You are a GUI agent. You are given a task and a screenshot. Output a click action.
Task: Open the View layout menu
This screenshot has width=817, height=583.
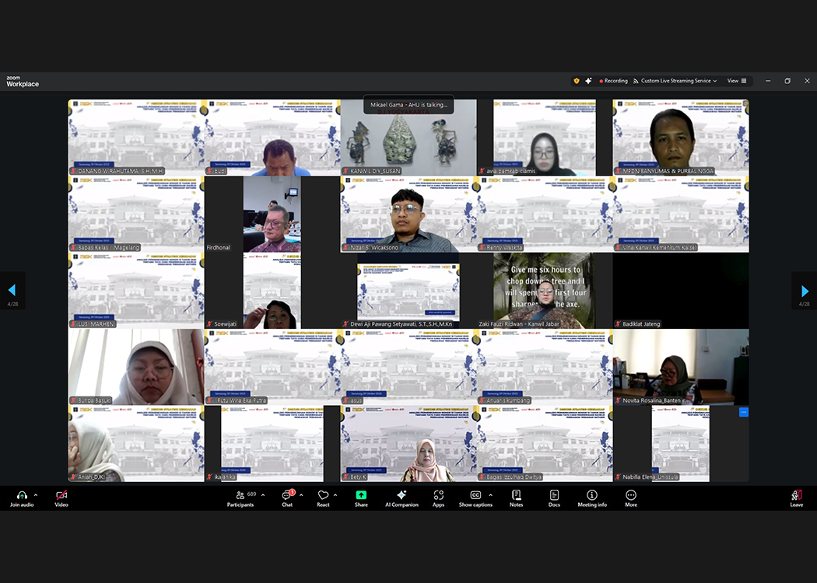pos(736,81)
